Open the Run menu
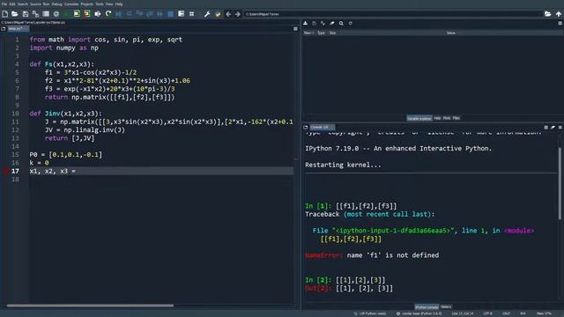 coord(46,4)
